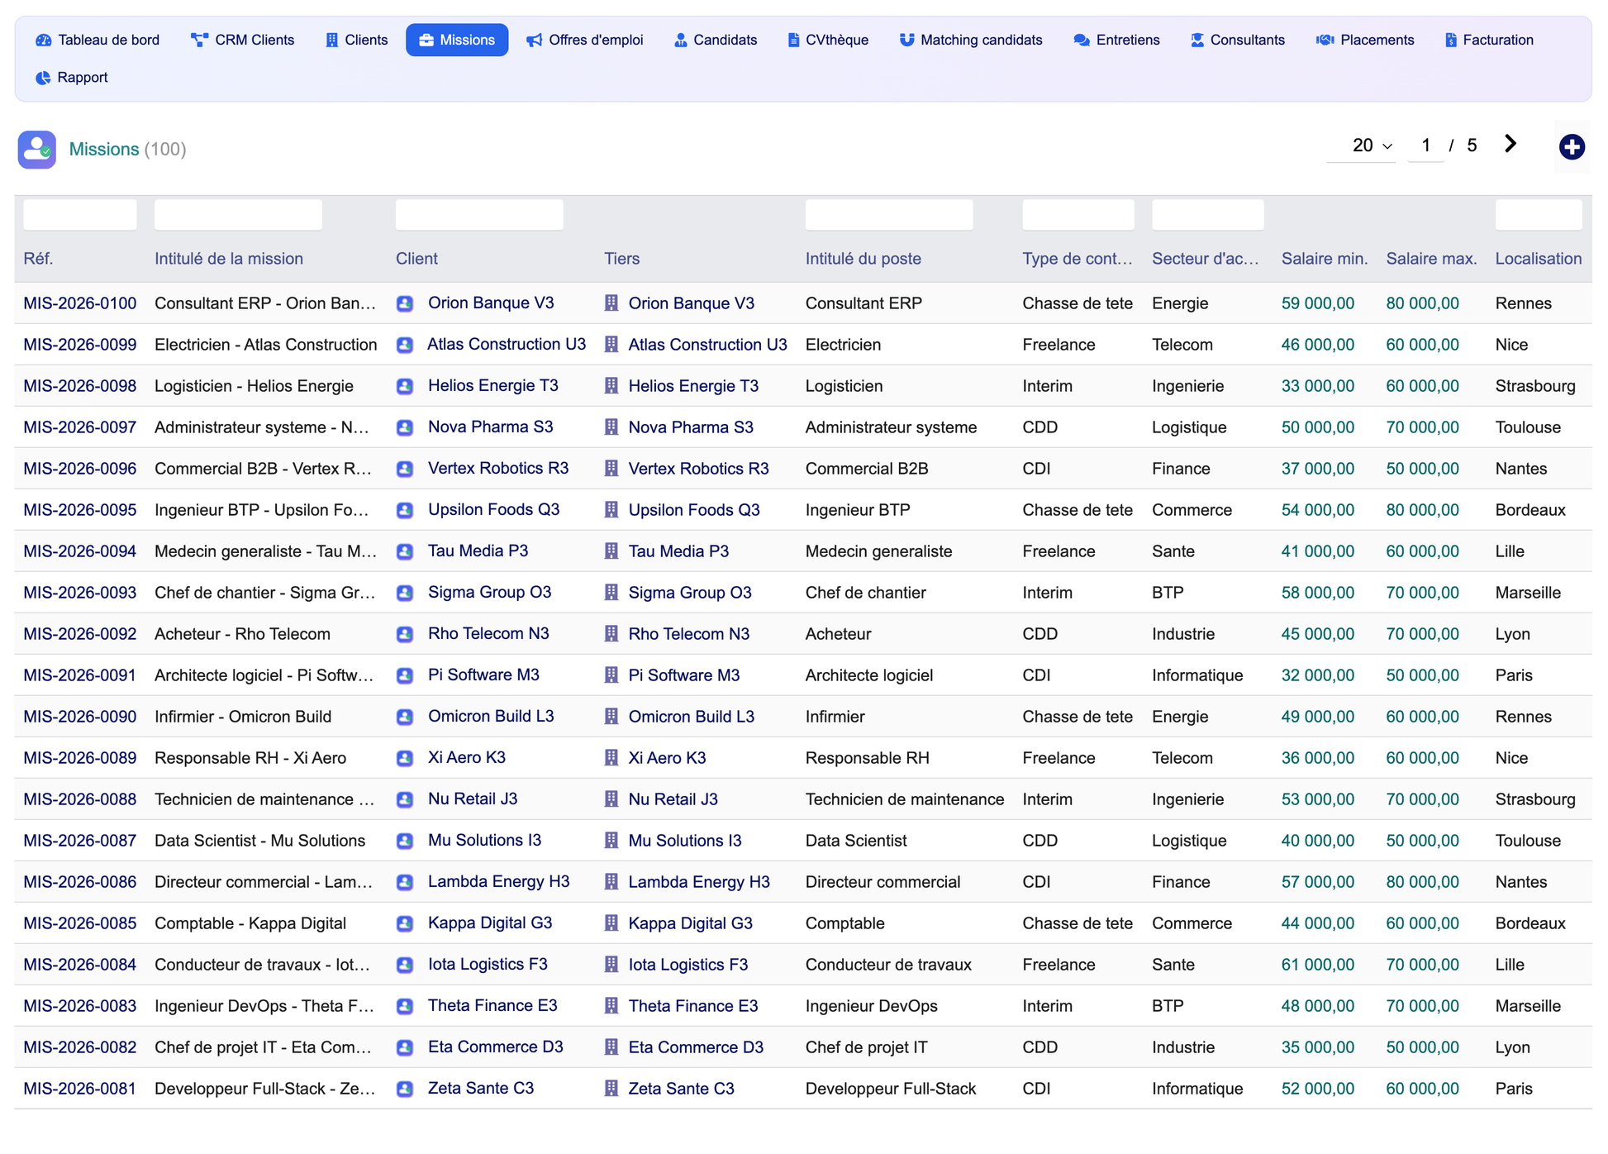The height and width of the screenshot is (1154, 1608).
Task: Open the Facturation tab
Action: 1489,40
